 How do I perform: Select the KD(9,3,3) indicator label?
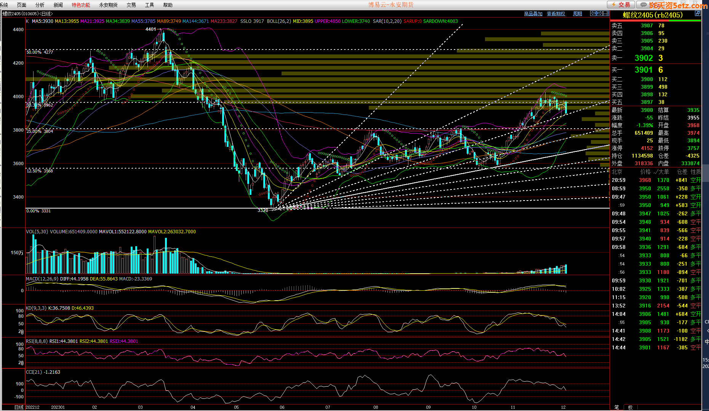[36, 308]
